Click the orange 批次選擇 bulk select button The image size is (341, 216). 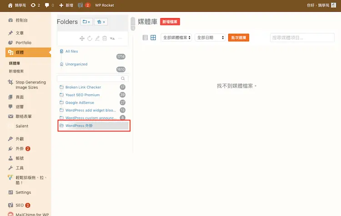tap(239, 38)
